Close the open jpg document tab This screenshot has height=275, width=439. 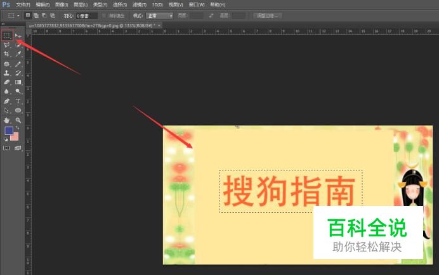pos(159,25)
